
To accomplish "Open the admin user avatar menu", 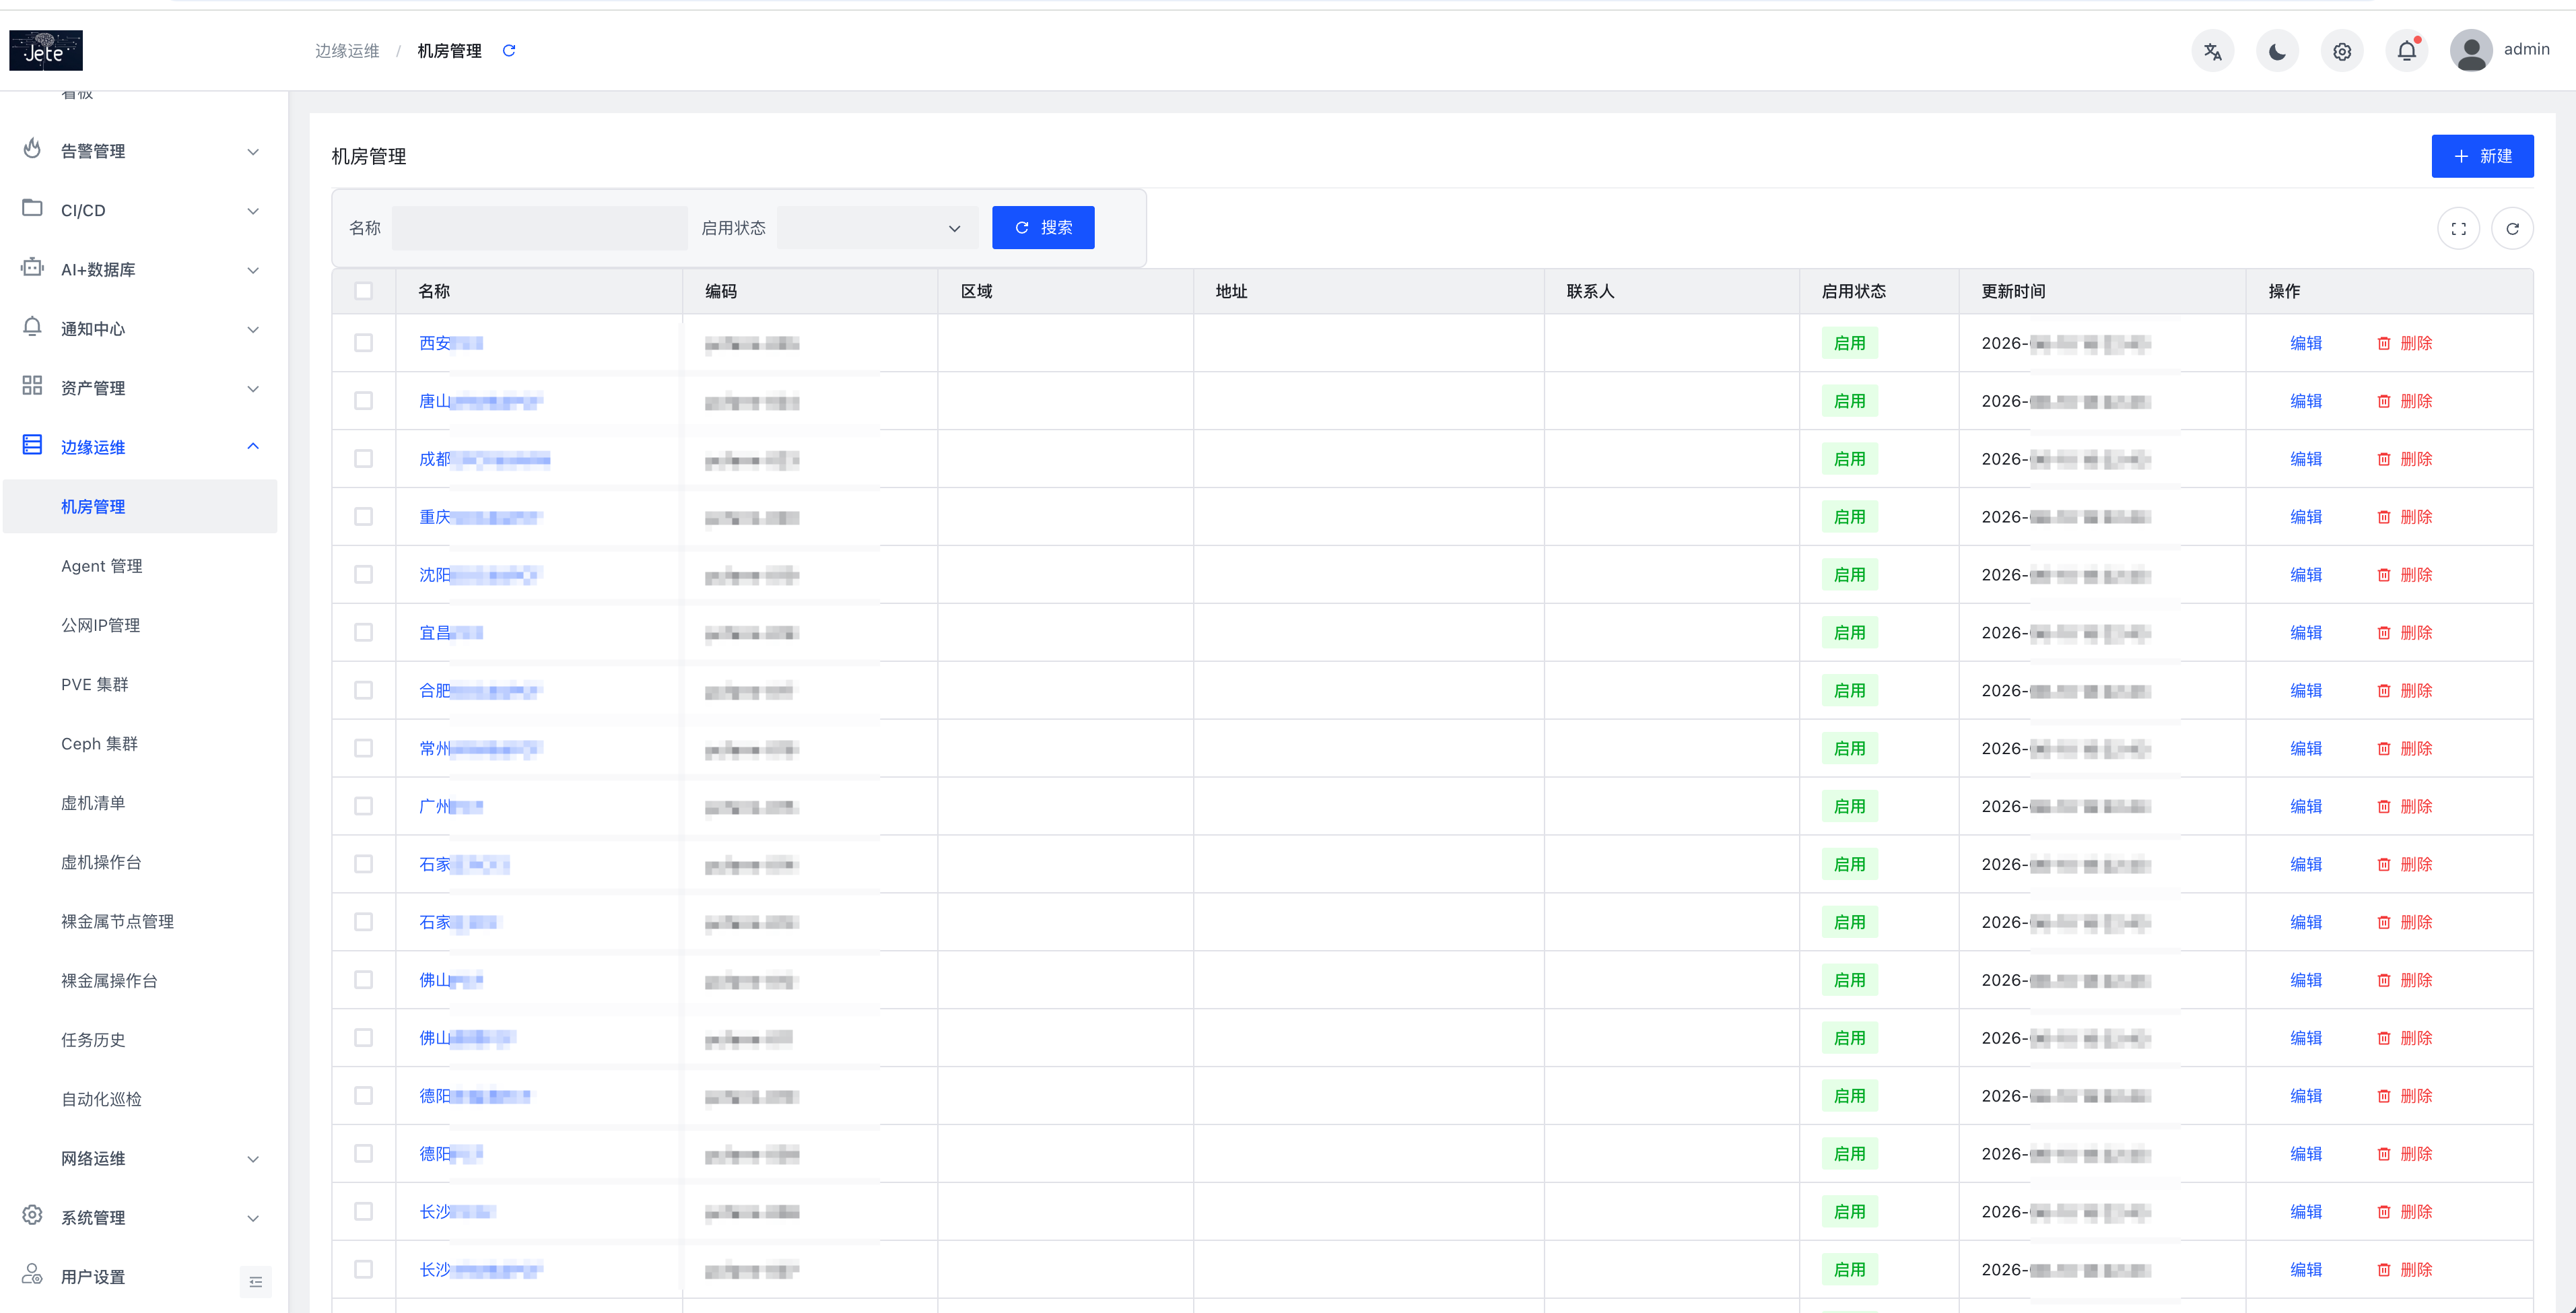I will click(x=2471, y=50).
